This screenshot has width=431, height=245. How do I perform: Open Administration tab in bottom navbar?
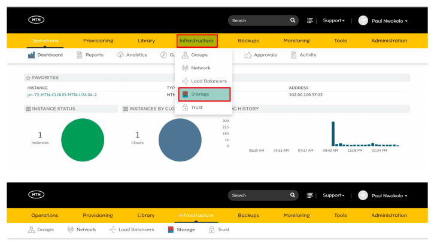(389, 215)
